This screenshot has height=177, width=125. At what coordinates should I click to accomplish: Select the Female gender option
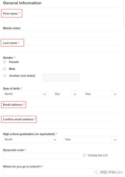click(5, 62)
